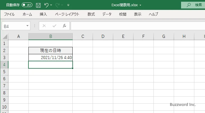Screen dimensions: 205x113
Task: Open the データ tab
Action: point(107,14)
